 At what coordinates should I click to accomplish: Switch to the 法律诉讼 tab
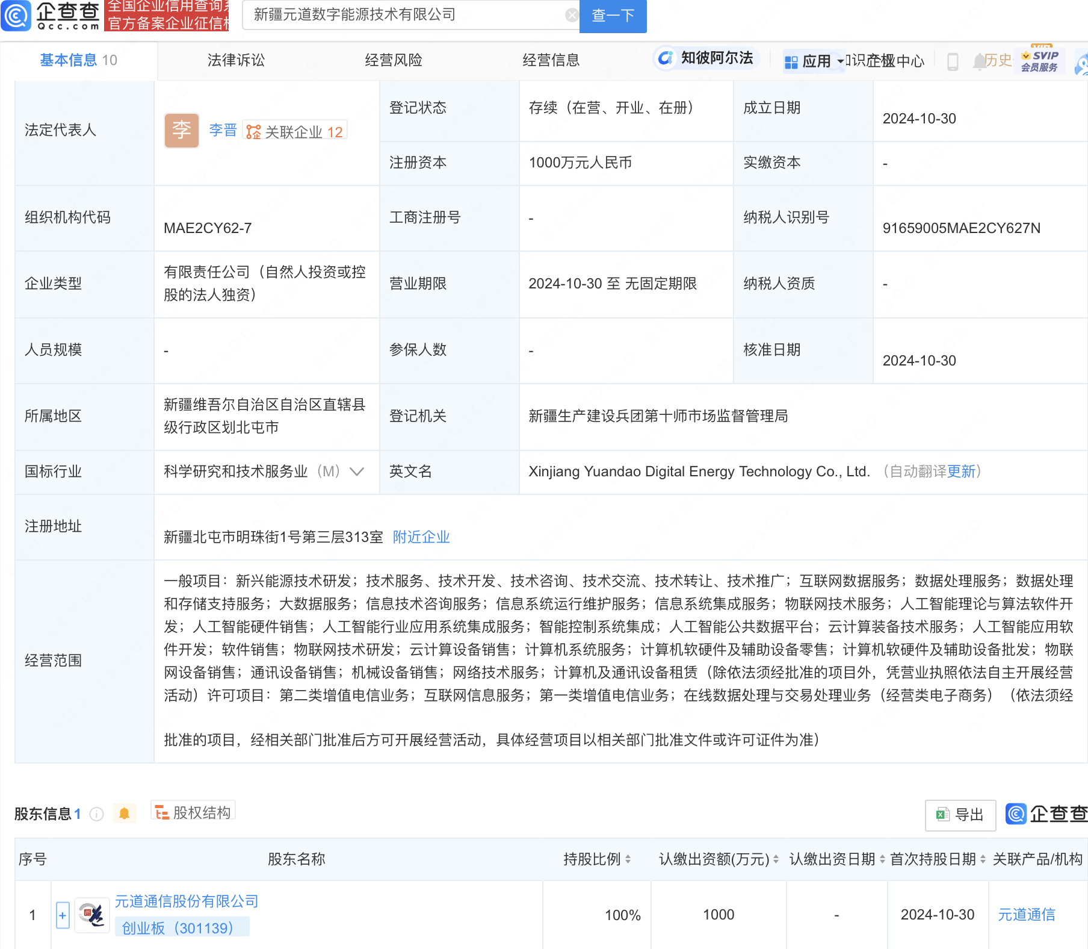(x=236, y=60)
